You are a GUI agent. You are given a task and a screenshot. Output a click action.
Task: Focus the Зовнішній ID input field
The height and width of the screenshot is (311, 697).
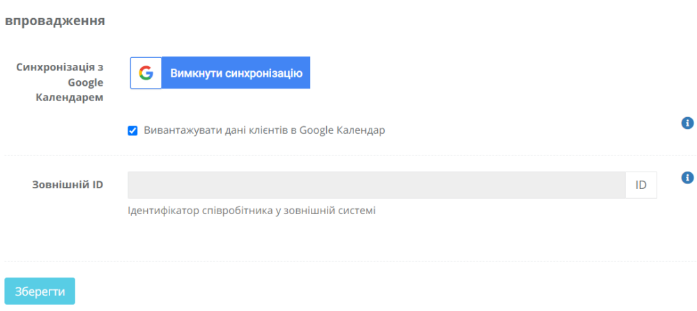coord(376,185)
